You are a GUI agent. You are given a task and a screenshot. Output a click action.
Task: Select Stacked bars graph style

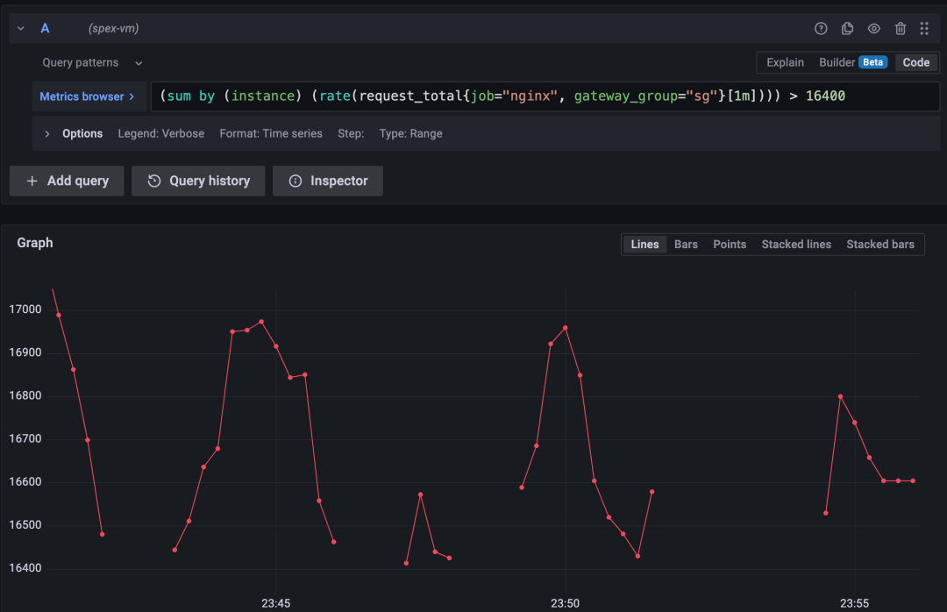880,244
